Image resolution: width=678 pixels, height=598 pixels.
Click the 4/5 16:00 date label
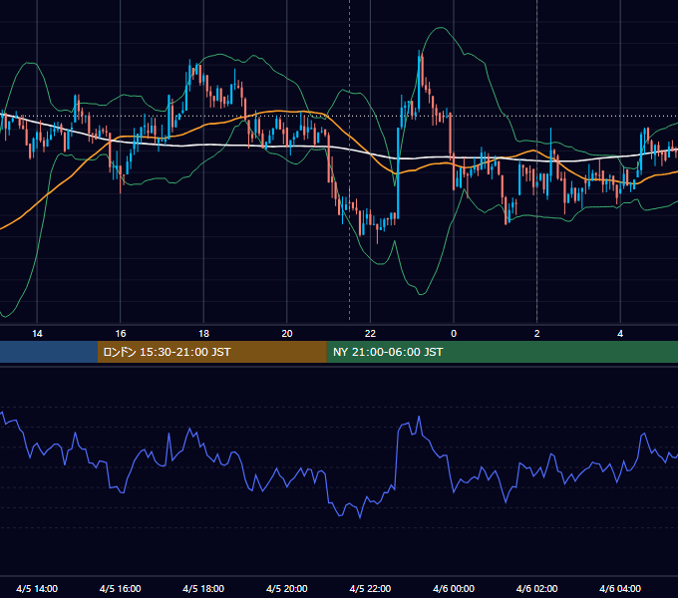[121, 589]
